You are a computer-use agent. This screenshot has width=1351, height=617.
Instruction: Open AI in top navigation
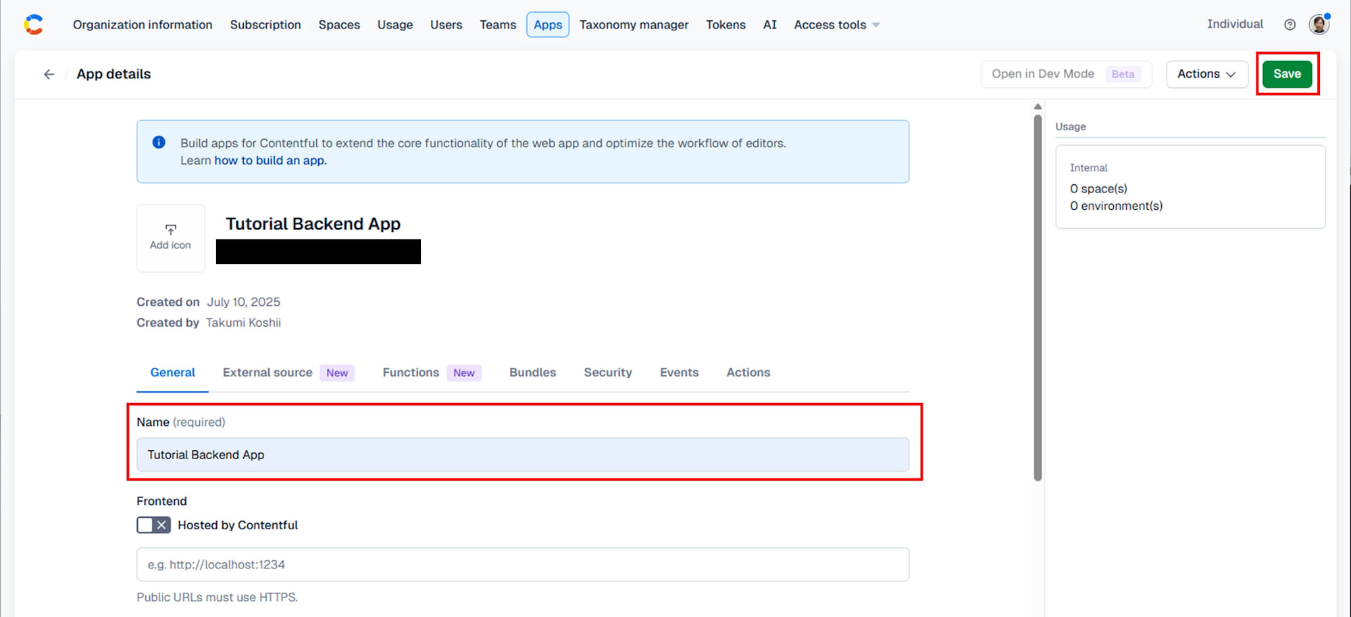point(769,25)
